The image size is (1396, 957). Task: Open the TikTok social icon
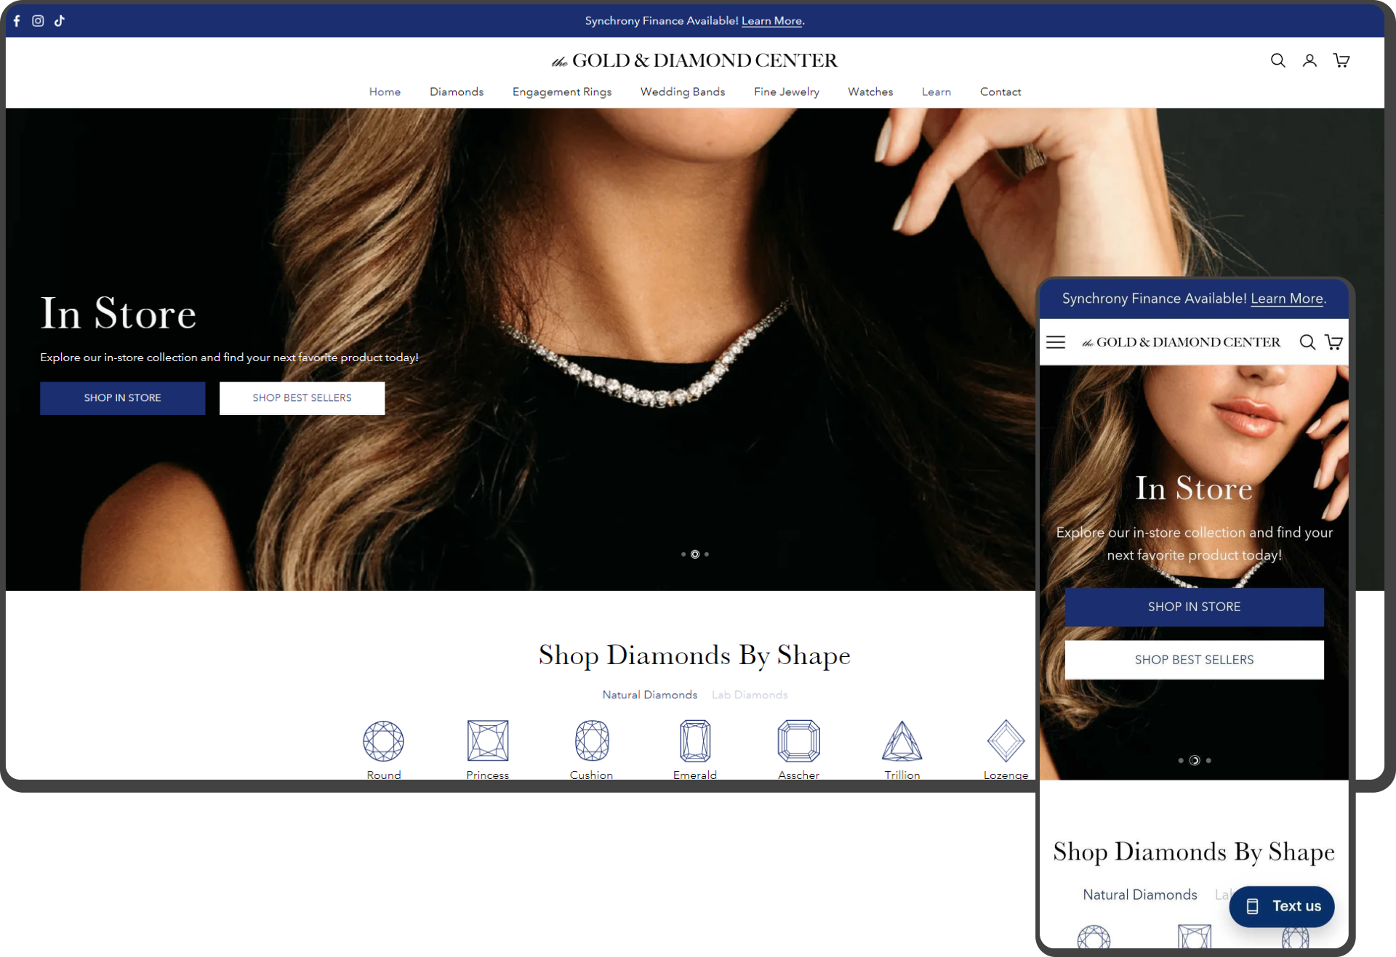60,21
